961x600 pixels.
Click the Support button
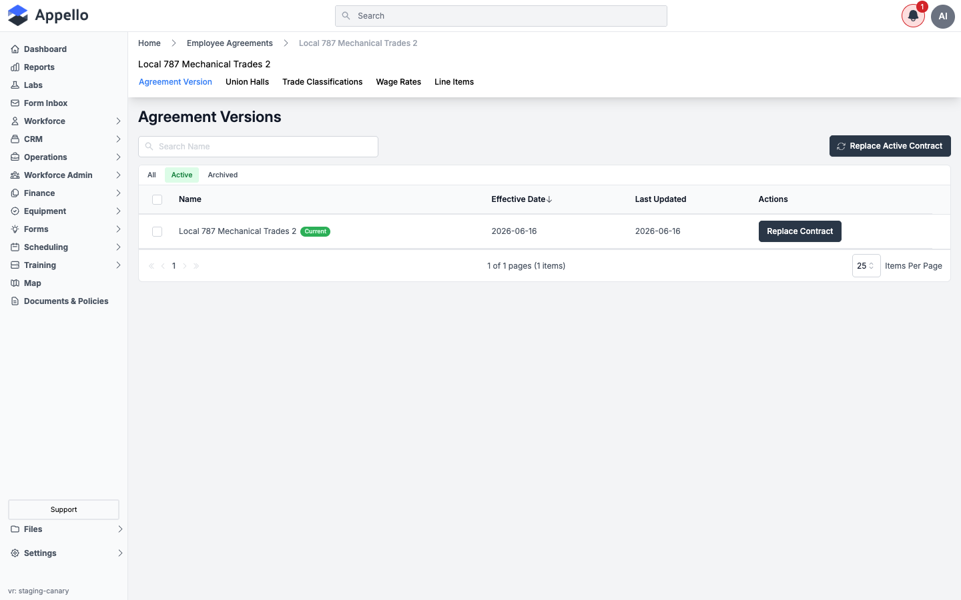coord(63,509)
